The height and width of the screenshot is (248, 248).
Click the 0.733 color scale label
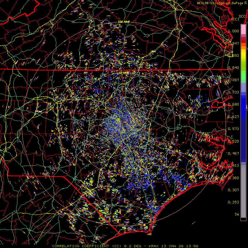pyautogui.click(x=233, y=92)
